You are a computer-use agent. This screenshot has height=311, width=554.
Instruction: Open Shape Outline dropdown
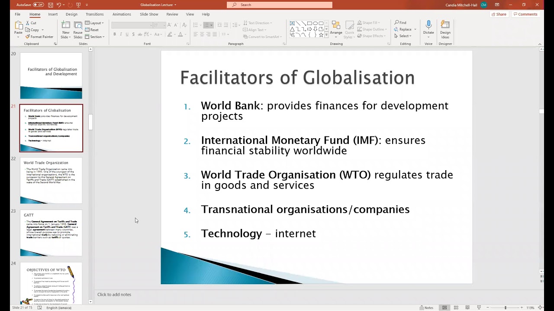pyautogui.click(x=372, y=29)
